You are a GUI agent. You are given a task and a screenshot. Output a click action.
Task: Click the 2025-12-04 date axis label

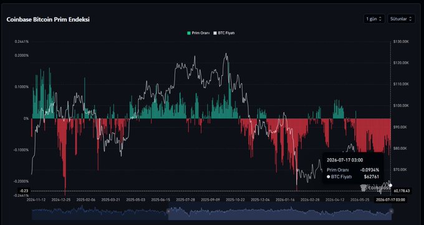[x=260, y=199]
